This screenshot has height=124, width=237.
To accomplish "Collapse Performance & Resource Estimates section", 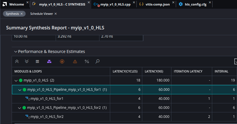I will 16,52.
